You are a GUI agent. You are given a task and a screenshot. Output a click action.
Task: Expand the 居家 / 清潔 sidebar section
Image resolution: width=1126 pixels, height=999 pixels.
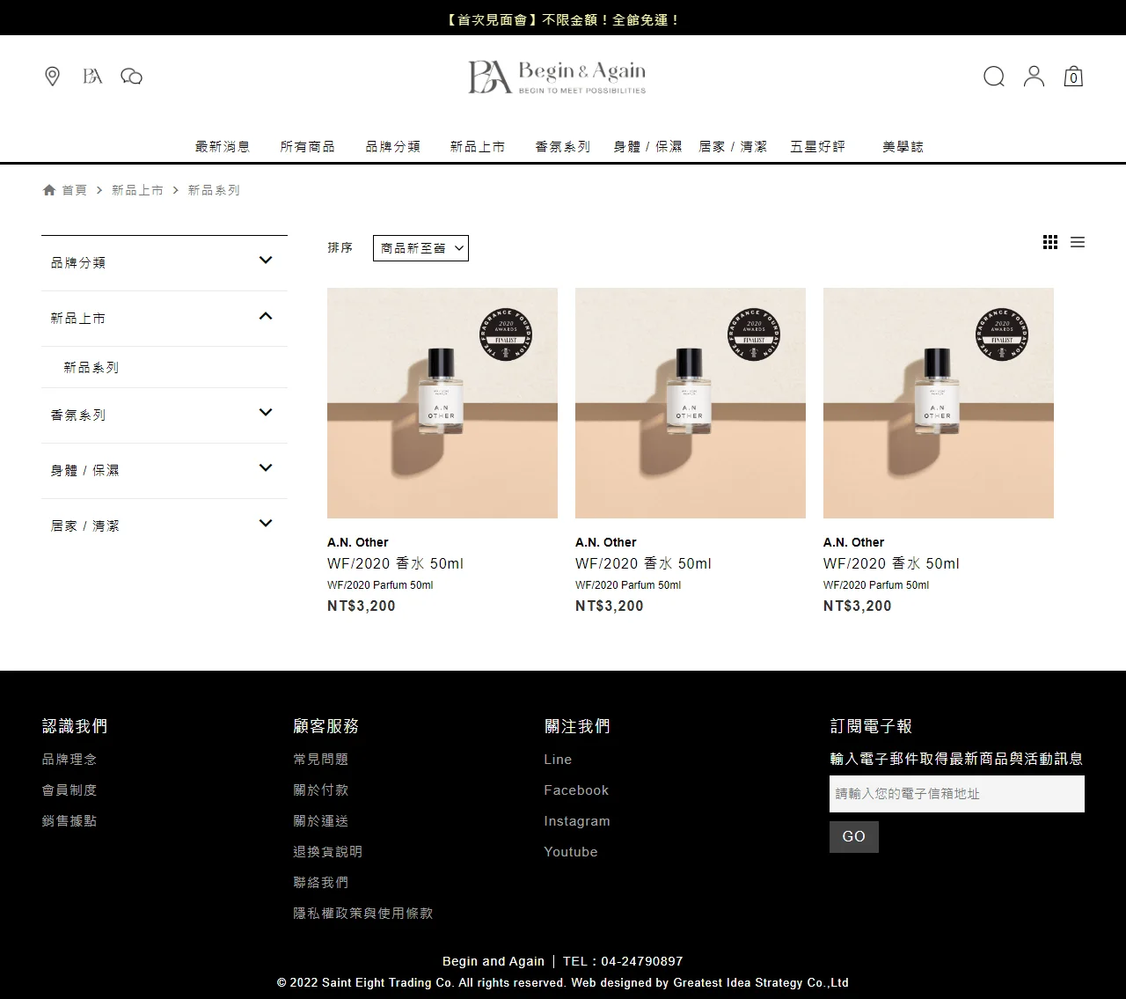pyautogui.click(x=165, y=525)
